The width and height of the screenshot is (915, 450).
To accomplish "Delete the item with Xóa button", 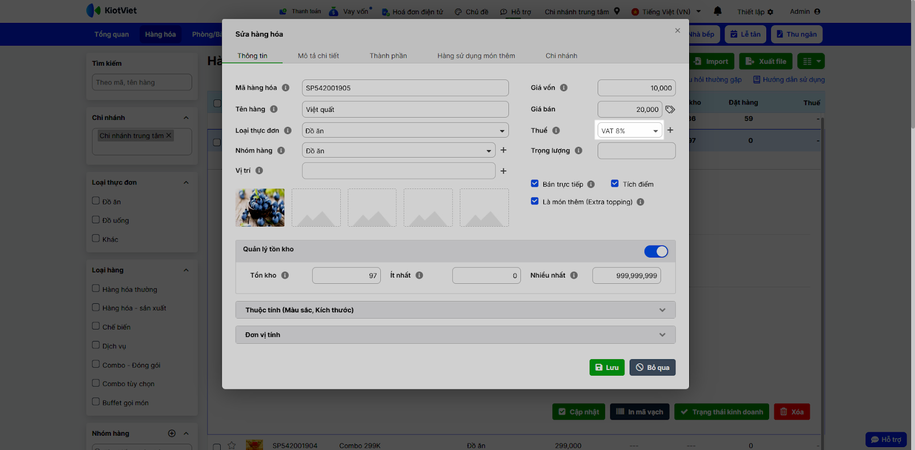I will coord(792,412).
